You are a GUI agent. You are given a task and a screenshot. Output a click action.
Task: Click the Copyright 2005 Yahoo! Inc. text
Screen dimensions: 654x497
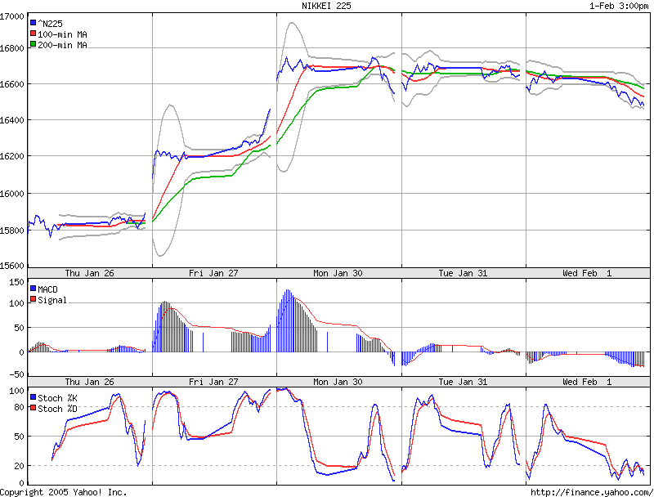tap(63, 492)
